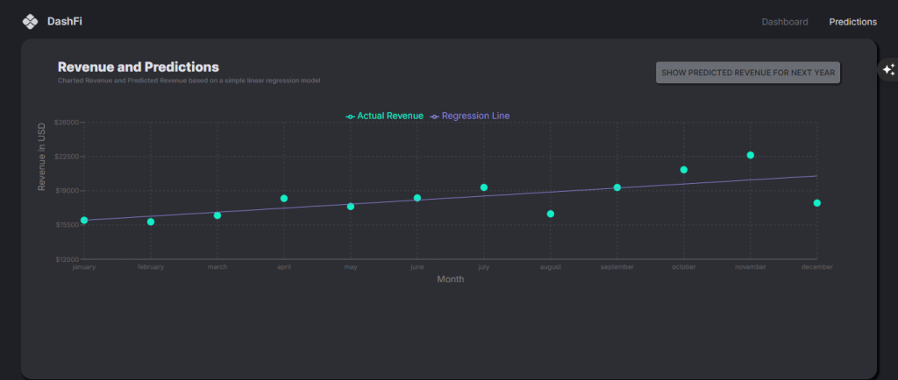The height and width of the screenshot is (380, 898).
Task: Click the September revenue data point
Action: (617, 187)
